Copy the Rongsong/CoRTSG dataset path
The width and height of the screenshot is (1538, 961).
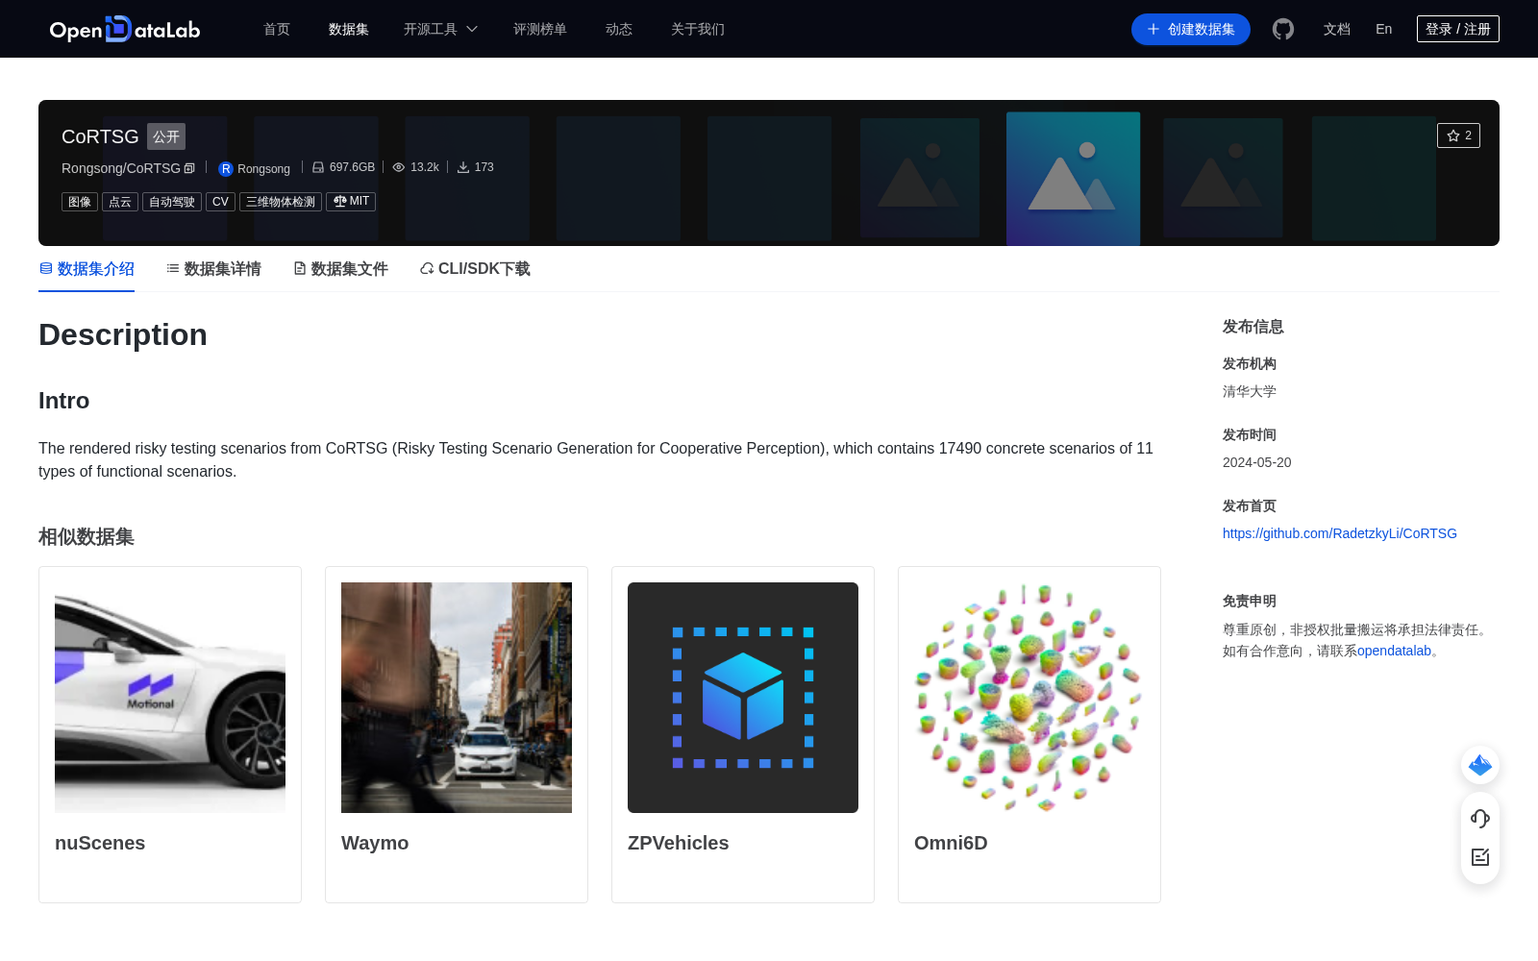(x=189, y=168)
